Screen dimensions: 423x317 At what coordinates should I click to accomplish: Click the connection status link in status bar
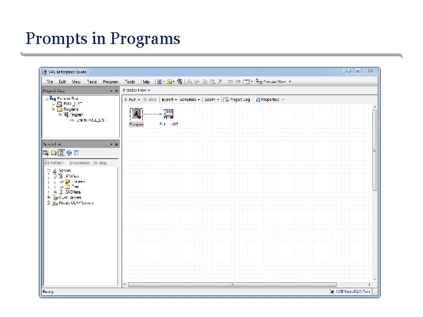coord(352,292)
